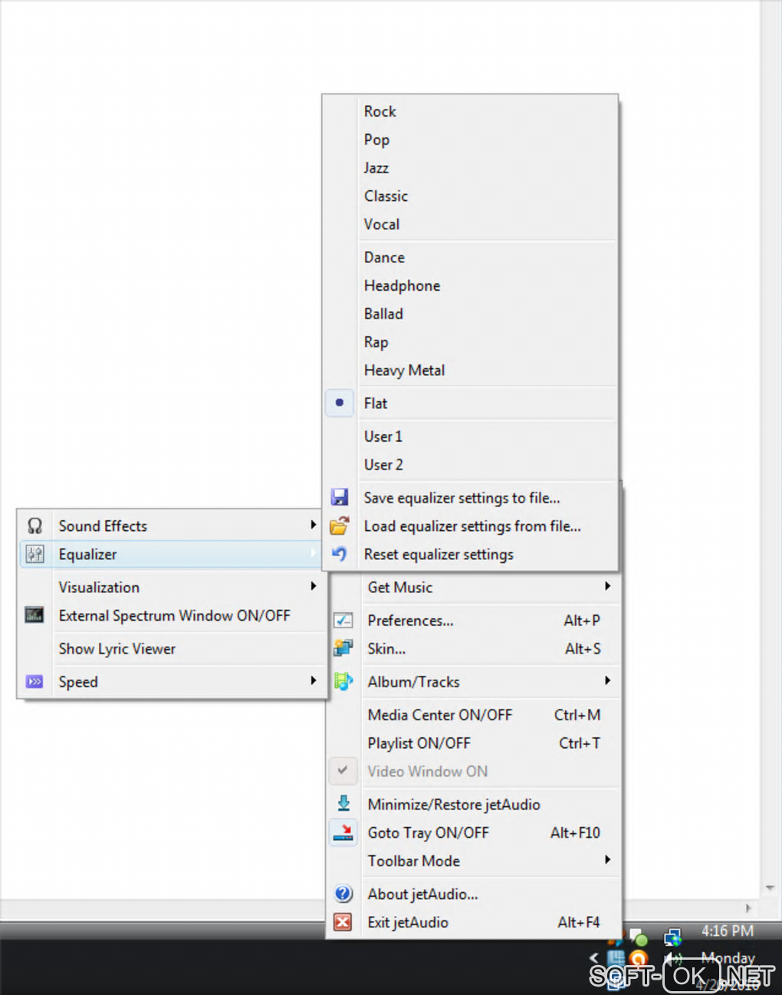Screen dimensions: 782x995
Task: Pick the User 2 preset
Action: click(x=470, y=465)
